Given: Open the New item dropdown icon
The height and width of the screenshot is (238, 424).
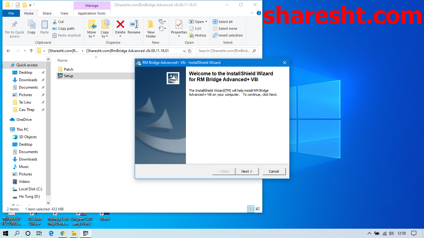Looking at the screenshot, I should 162,22.
